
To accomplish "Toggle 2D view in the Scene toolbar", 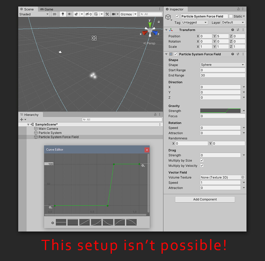I will pos(55,14).
